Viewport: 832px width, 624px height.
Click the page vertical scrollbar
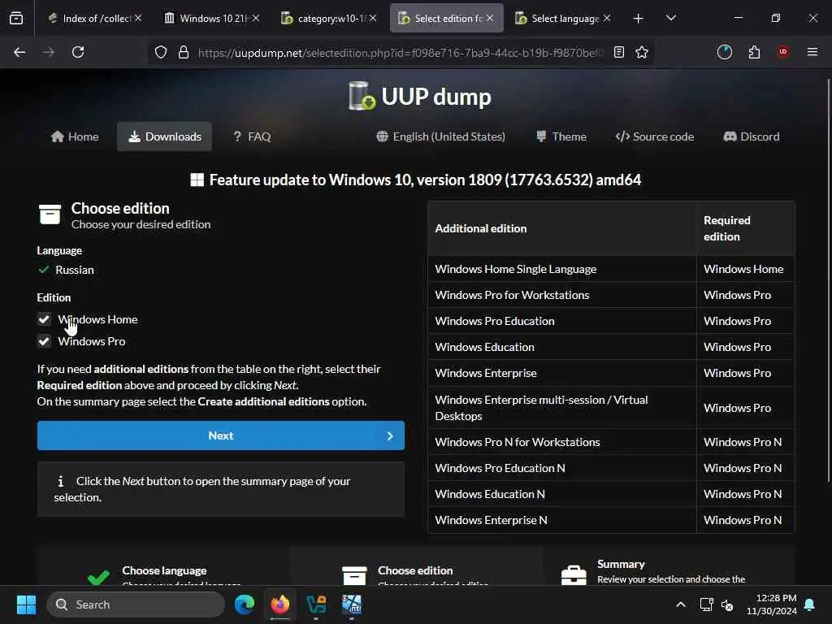pyautogui.click(x=828, y=279)
